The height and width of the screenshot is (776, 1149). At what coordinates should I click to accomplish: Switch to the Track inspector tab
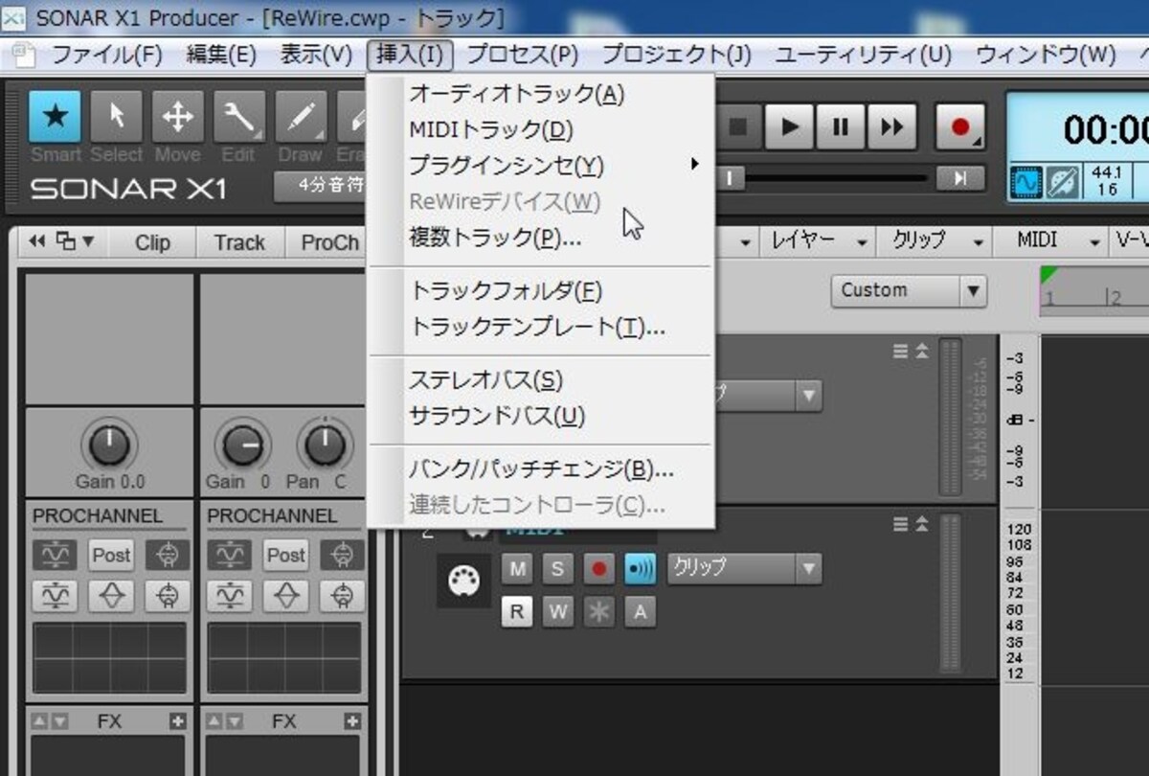[x=239, y=242]
